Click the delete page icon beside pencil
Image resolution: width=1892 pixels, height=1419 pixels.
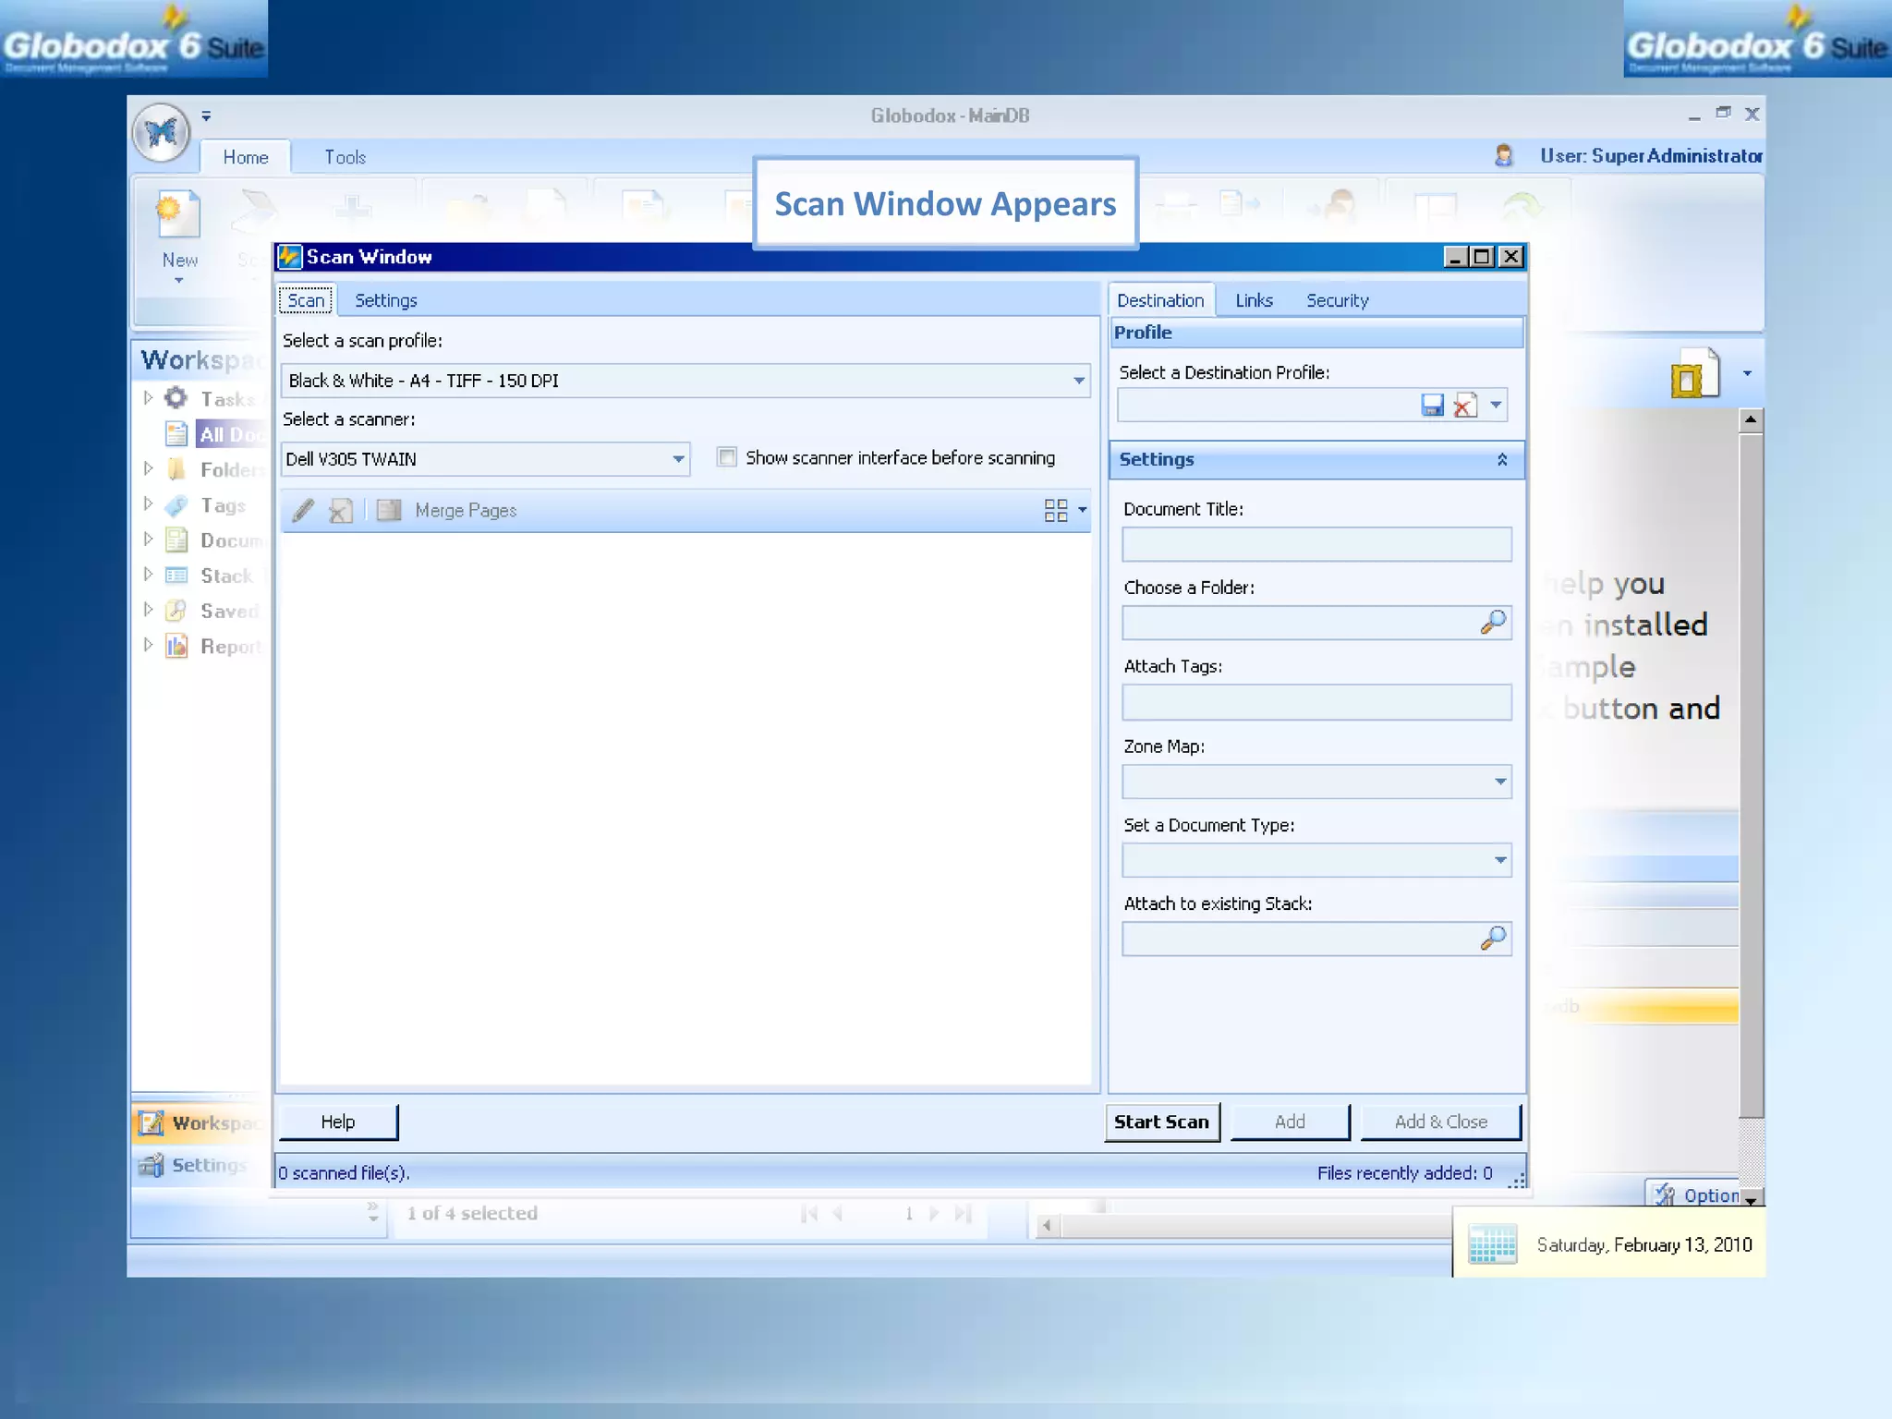[x=341, y=510]
